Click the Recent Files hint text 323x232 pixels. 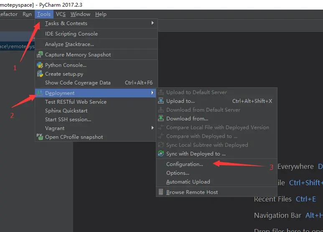click(x=273, y=199)
